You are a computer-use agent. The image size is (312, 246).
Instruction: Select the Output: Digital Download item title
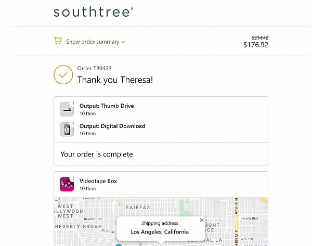pyautogui.click(x=112, y=126)
